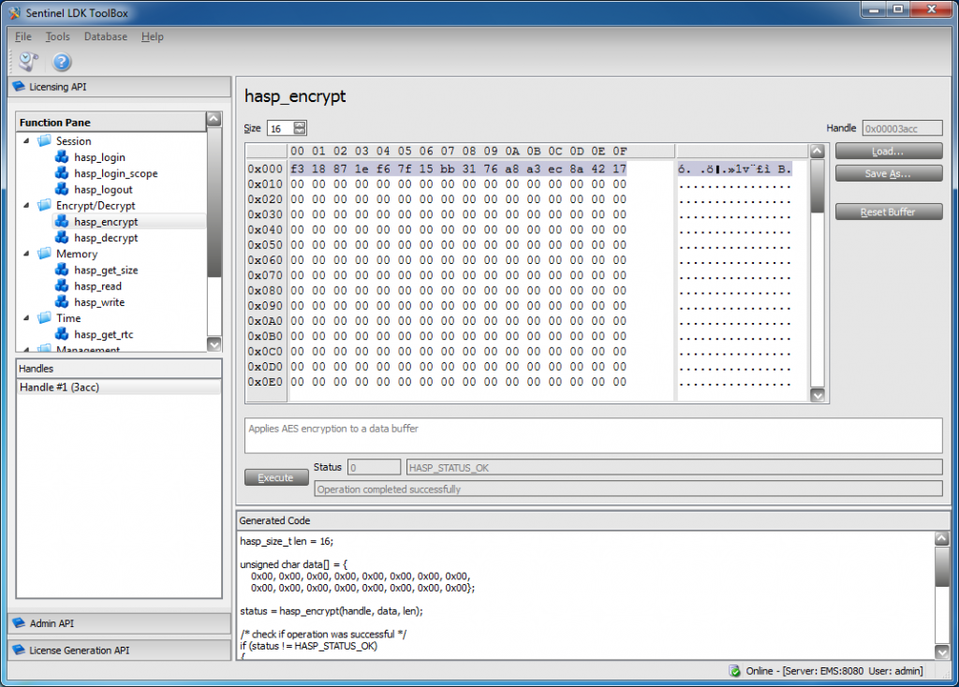Image resolution: width=959 pixels, height=687 pixels.
Task: Click the hasp_encrypt function icon
Action: click(x=62, y=221)
